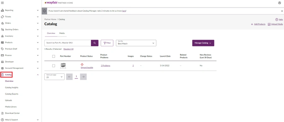Click the Catalog clipboard icon

[2, 75]
